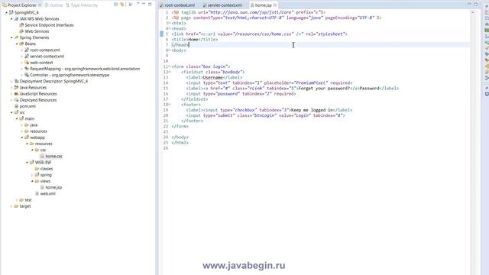Expand the Deployment Descriptor: SpringMVC_4 node

[x=11, y=81]
